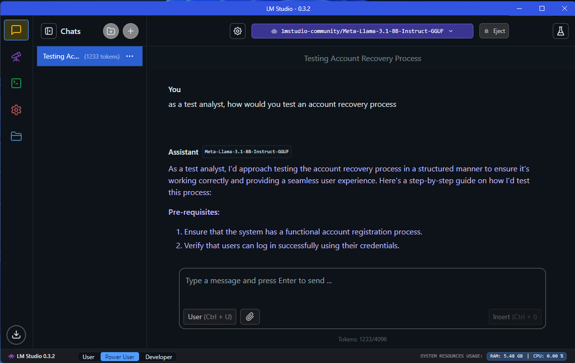Image resolution: width=575 pixels, height=363 pixels.
Task: Open the Discover telescope view
Action: pyautogui.click(x=16, y=57)
